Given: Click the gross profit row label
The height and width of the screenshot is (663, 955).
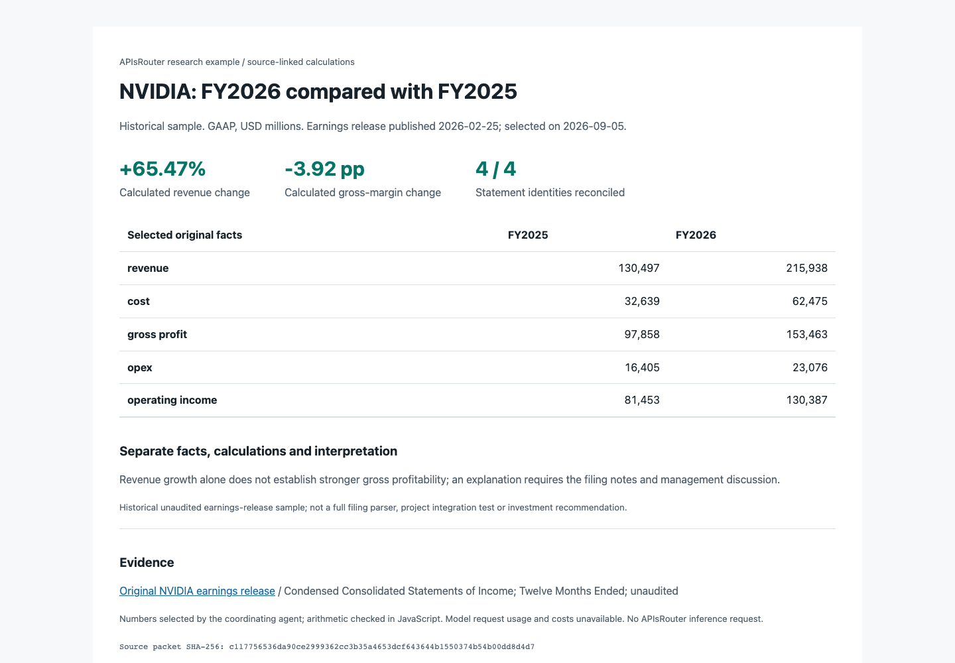Looking at the screenshot, I should (157, 334).
